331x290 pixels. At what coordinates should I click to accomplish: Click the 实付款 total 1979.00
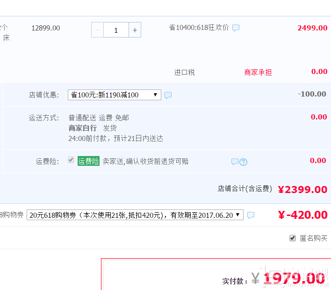tap(294, 278)
